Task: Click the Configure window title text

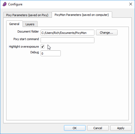Action: [x=15, y=4]
